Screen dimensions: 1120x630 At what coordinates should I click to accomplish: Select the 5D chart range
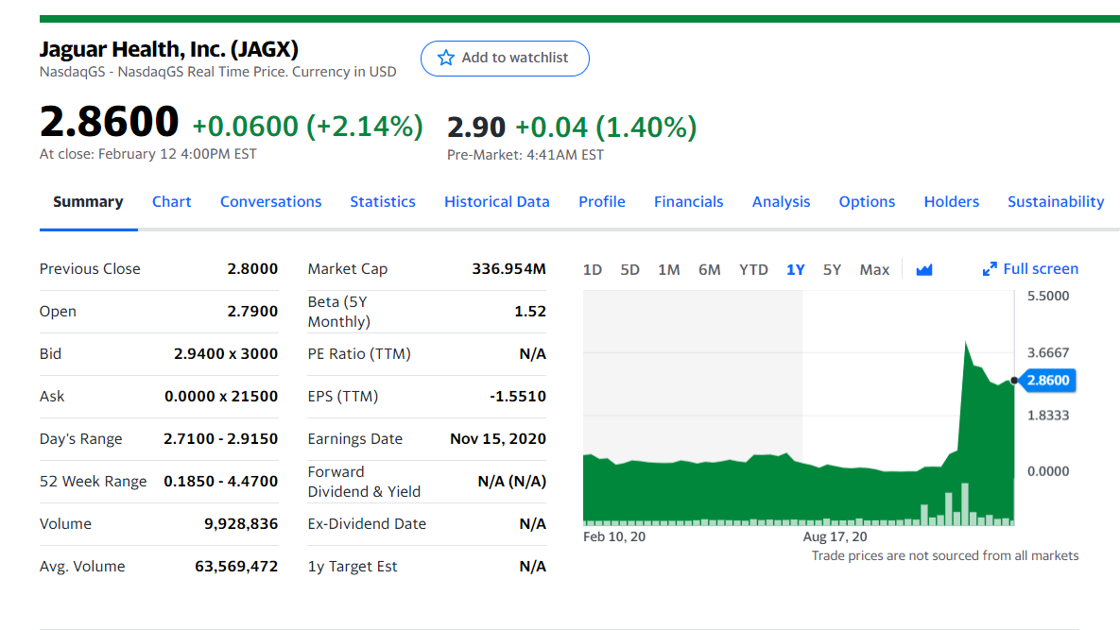click(x=630, y=270)
